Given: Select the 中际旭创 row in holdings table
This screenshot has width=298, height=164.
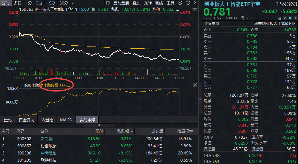Looking at the screenshot, I should pos(48,153).
